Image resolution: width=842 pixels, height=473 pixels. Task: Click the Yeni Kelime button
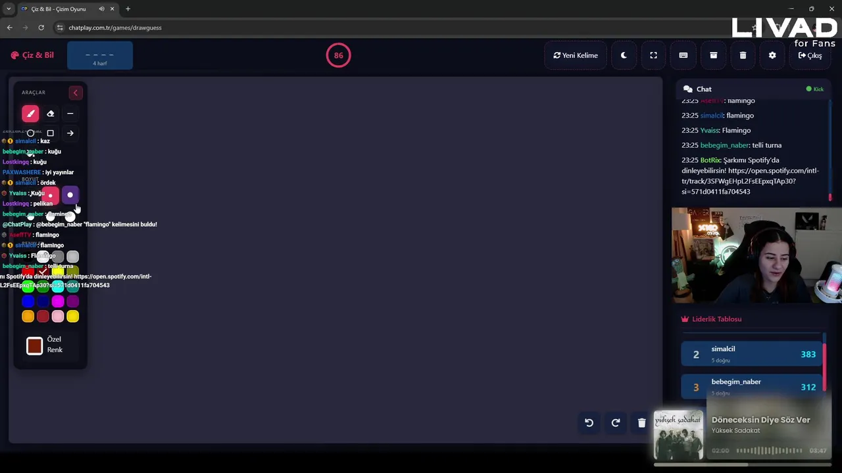tap(576, 55)
